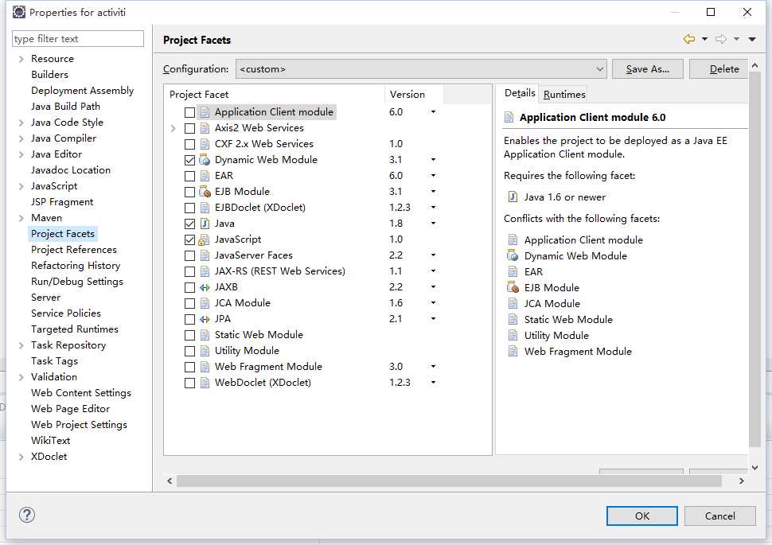Click the Cancel button

(719, 516)
